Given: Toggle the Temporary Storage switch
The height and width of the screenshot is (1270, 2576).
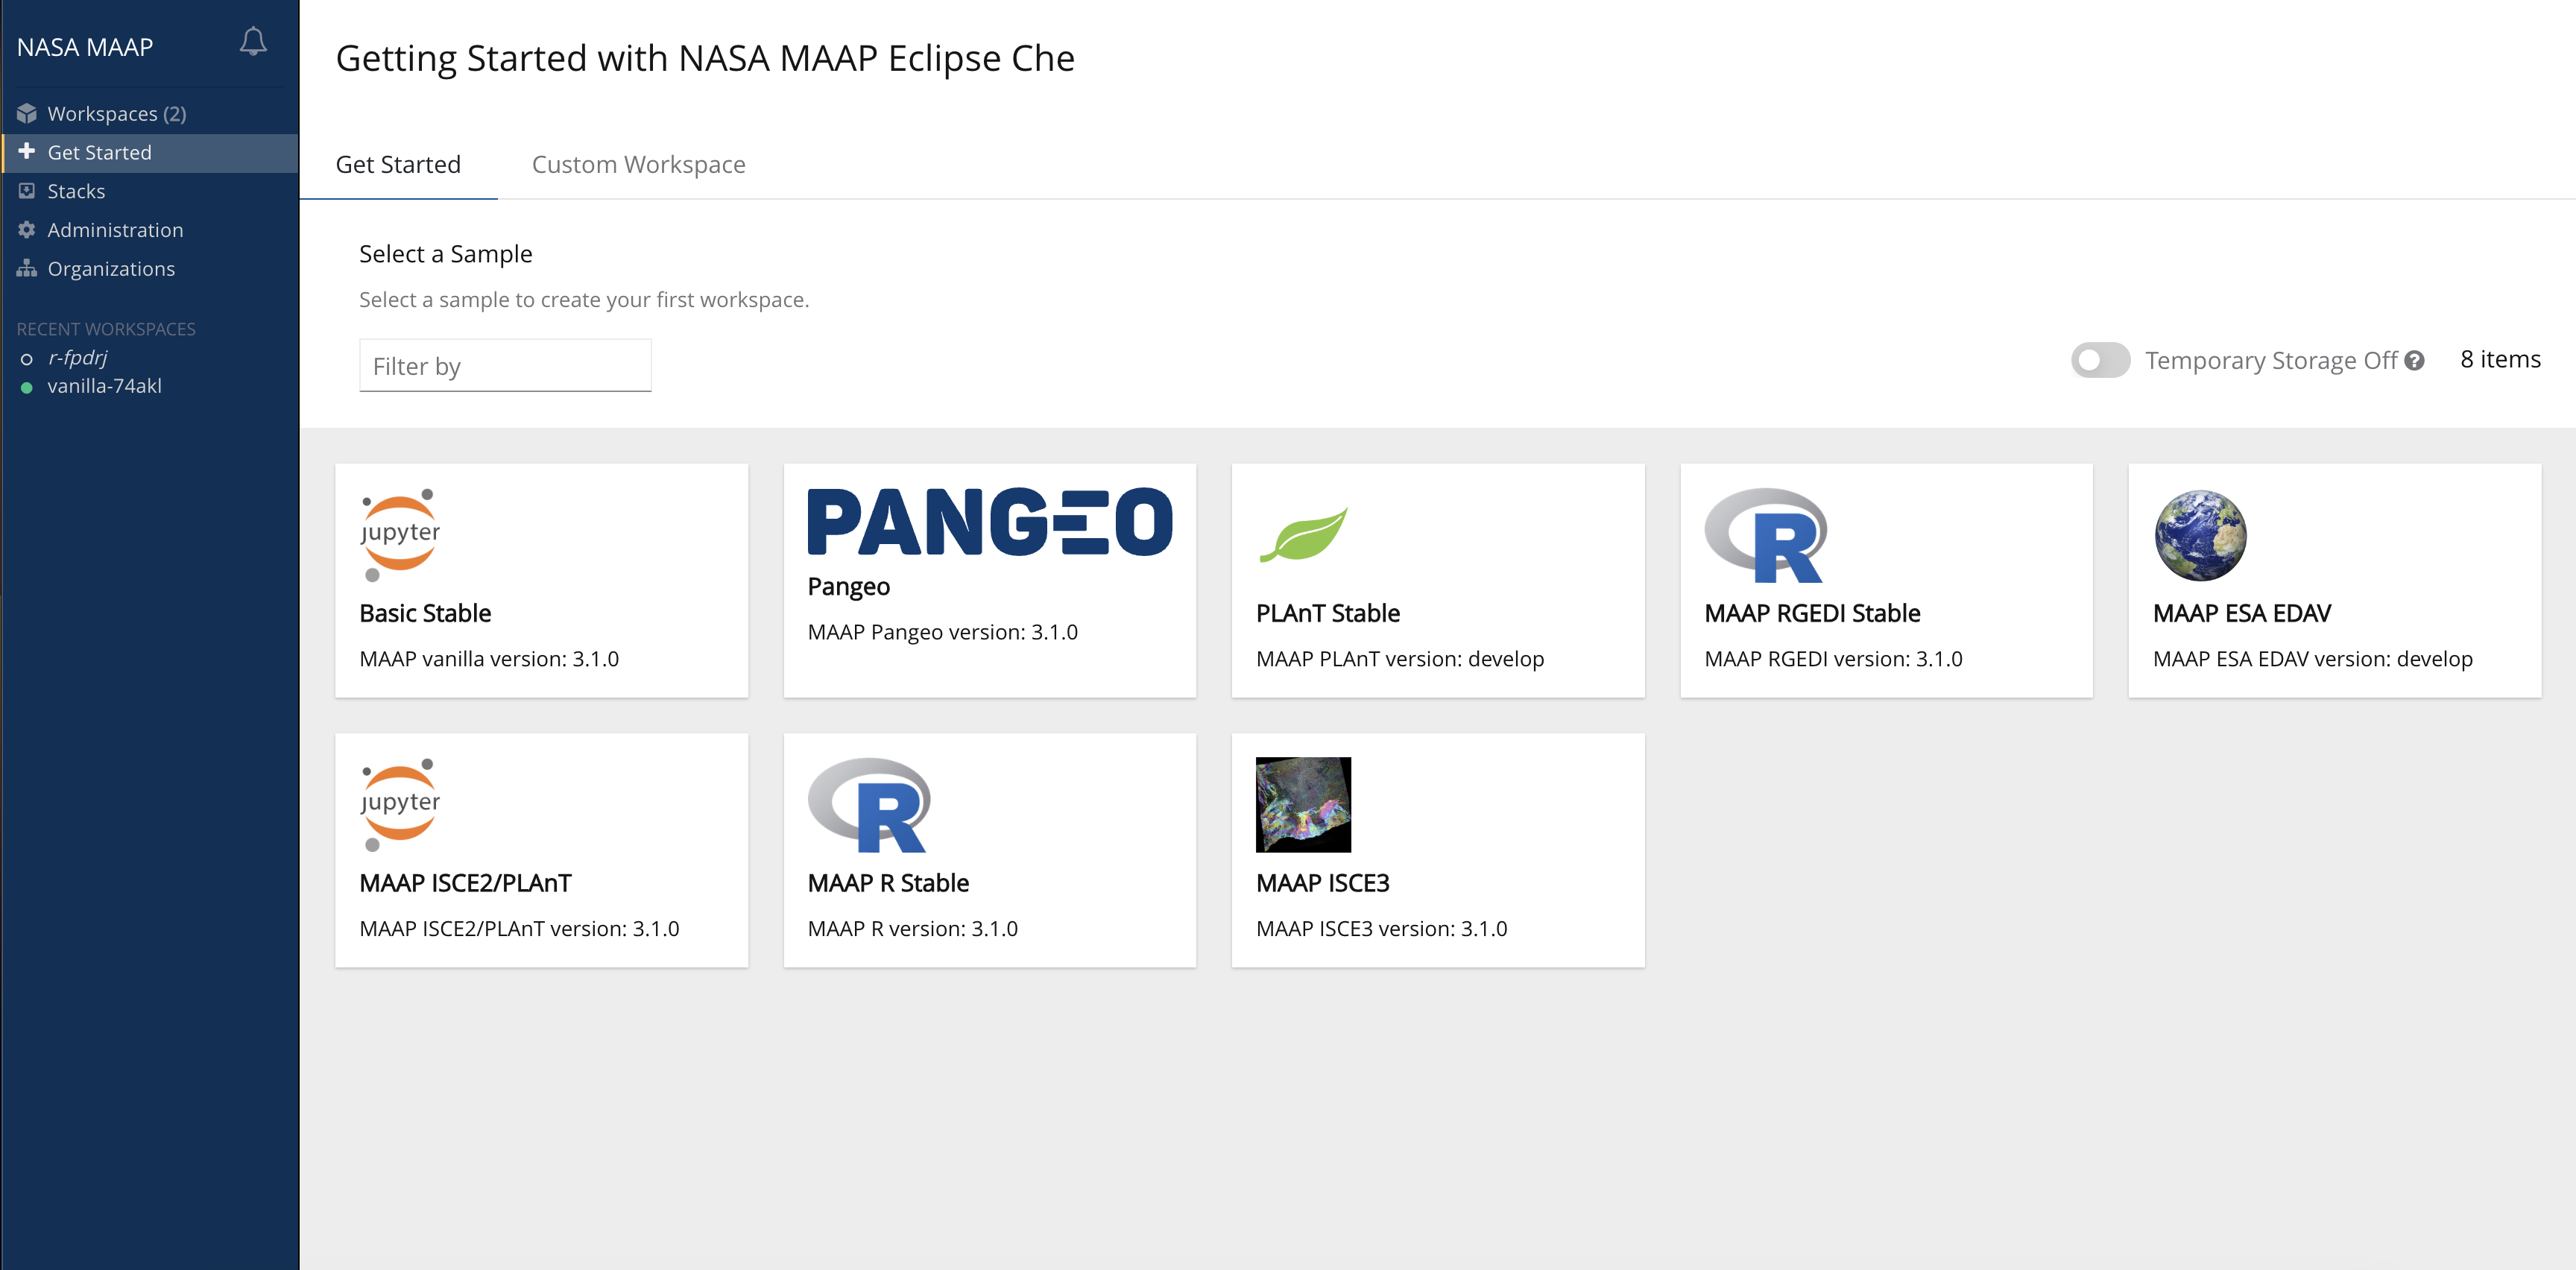Looking at the screenshot, I should click(x=2100, y=360).
